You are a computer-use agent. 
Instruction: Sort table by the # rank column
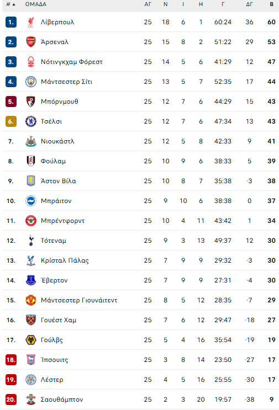point(10,4)
